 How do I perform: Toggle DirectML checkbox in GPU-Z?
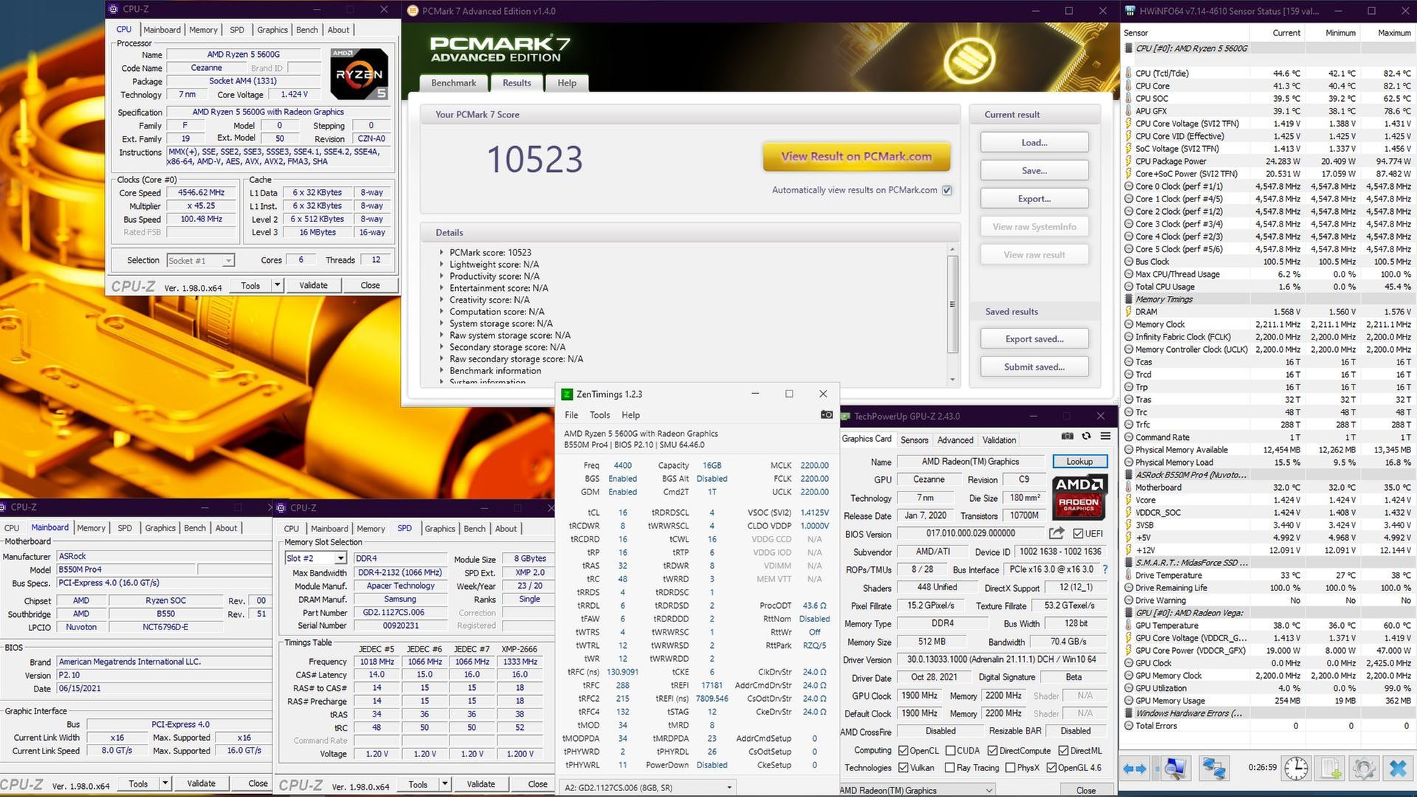pos(1063,751)
